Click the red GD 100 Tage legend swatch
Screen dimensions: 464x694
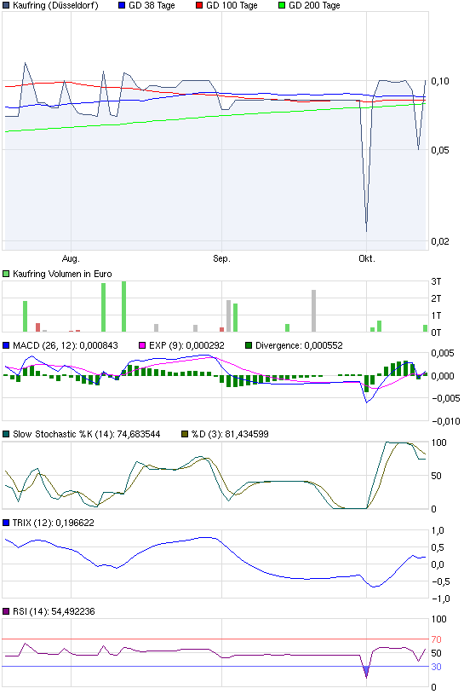[x=199, y=6]
